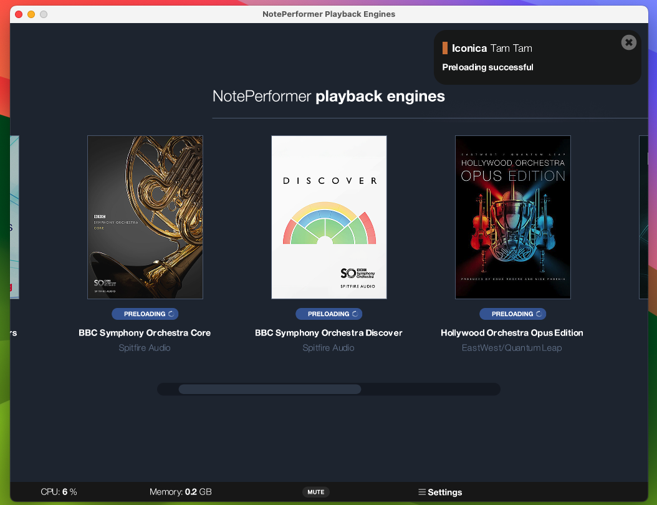Select the Hollywood Orchestra Opus Edition title

point(512,333)
